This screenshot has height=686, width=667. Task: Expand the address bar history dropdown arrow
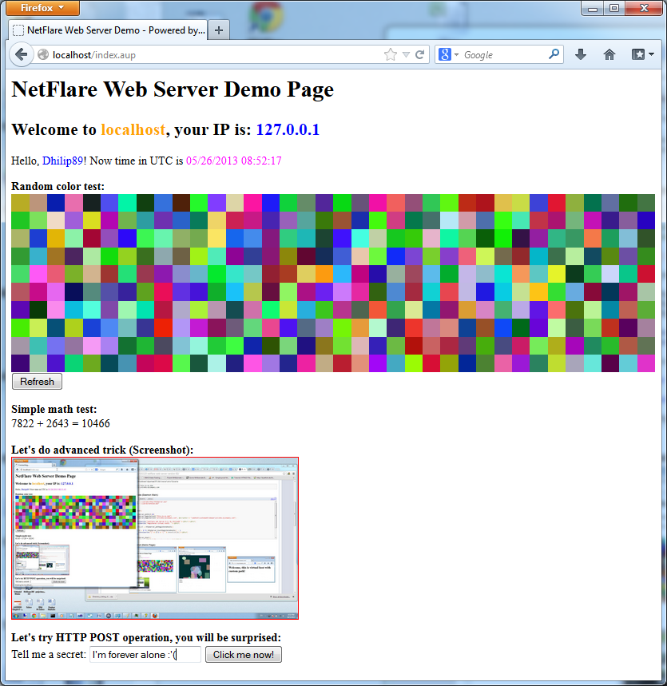(x=406, y=54)
